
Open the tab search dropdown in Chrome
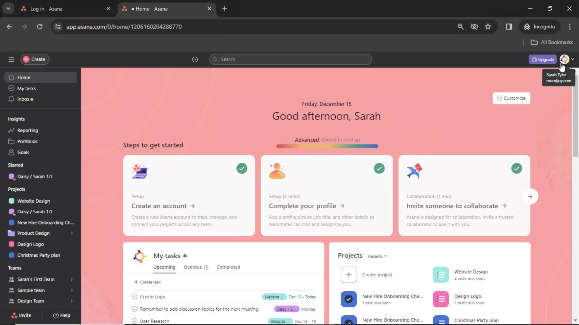pyautogui.click(x=8, y=8)
